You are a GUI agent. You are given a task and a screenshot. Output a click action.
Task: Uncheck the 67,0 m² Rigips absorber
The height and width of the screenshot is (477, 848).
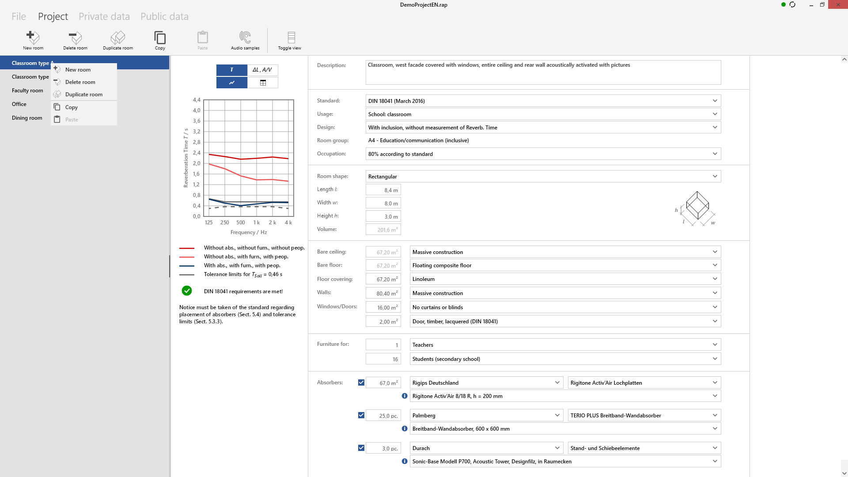click(361, 382)
